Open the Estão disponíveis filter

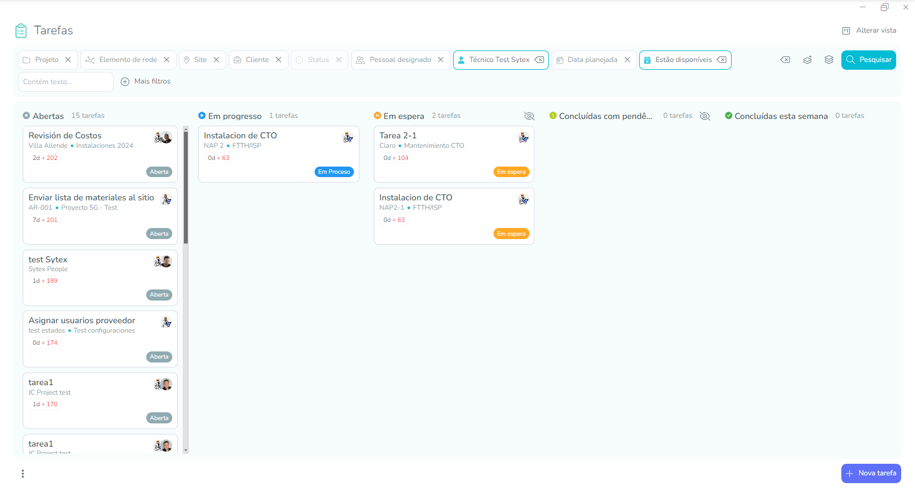(x=678, y=60)
